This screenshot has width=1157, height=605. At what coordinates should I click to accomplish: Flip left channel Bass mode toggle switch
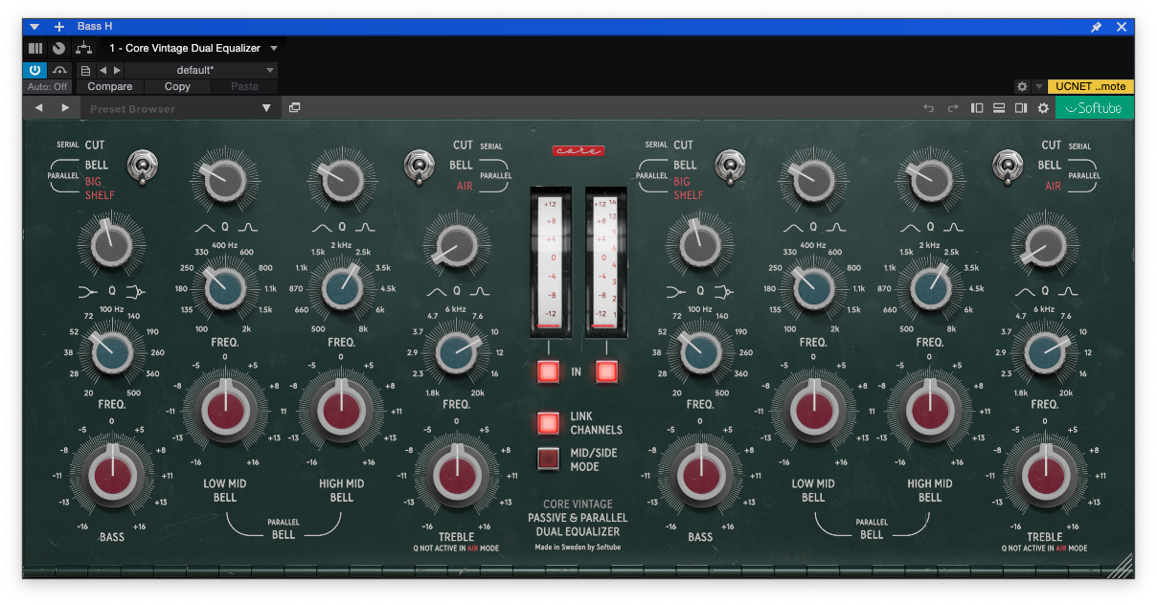[145, 167]
